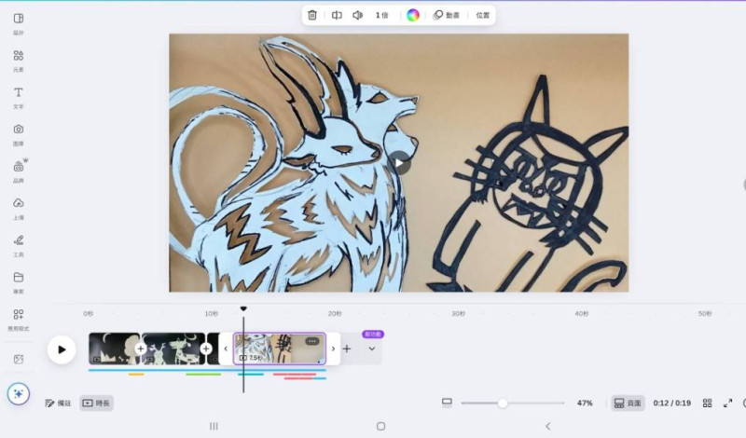Click the 0:12 / 0:19 time indicator
The width and height of the screenshot is (746, 438).
point(671,404)
